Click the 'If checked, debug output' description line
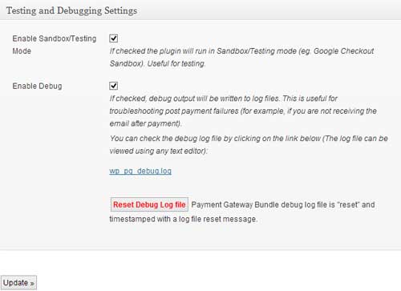401x291 pixels. tap(224, 99)
